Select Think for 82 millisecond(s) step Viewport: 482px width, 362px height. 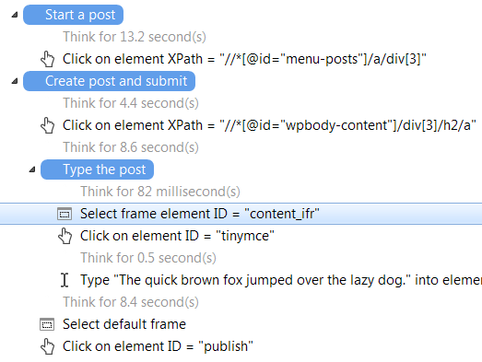[x=160, y=192]
